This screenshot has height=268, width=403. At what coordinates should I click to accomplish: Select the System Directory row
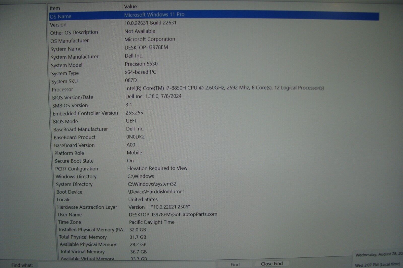[74, 184]
